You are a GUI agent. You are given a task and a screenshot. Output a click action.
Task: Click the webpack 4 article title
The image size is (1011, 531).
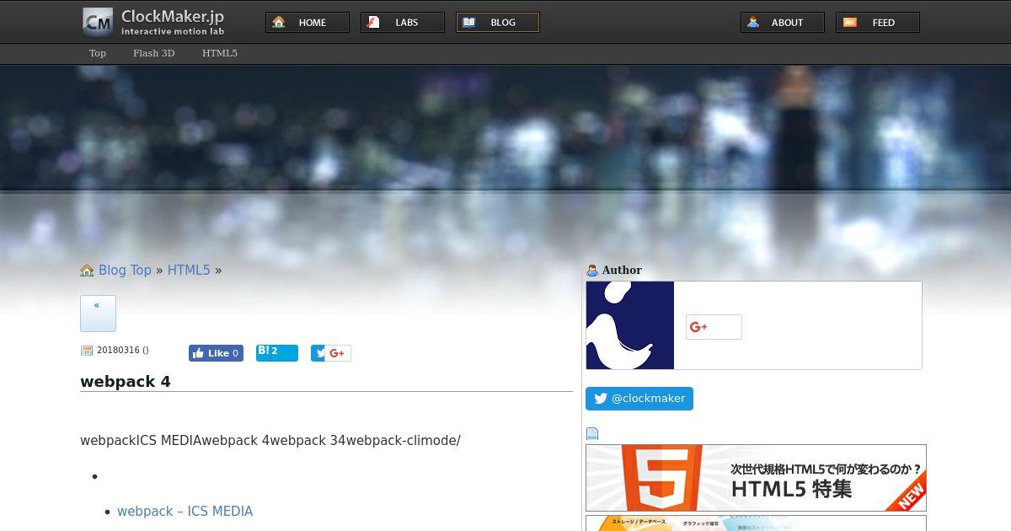pos(126,382)
